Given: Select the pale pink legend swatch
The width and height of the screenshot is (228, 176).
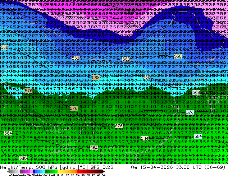Looking at the screenshot, I should [x=31, y=172].
